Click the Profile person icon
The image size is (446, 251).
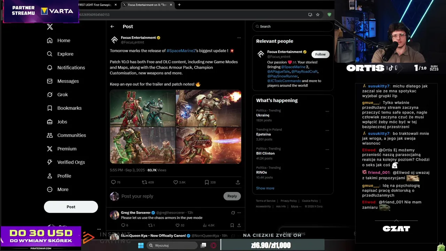50,176
